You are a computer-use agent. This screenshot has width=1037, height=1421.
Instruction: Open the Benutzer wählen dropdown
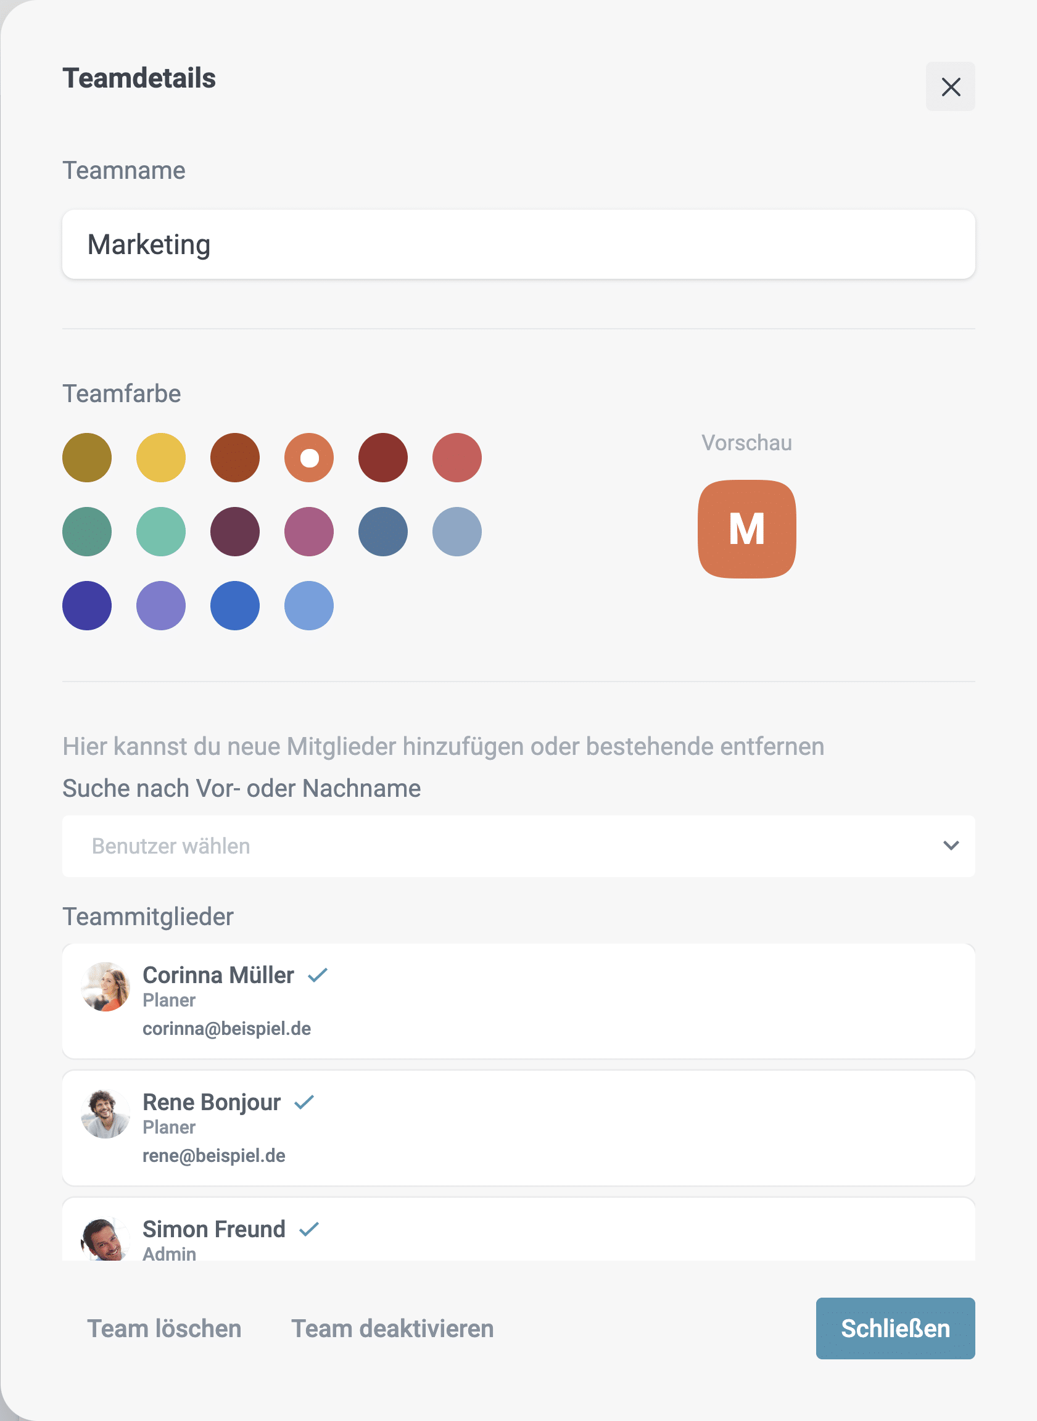518,846
